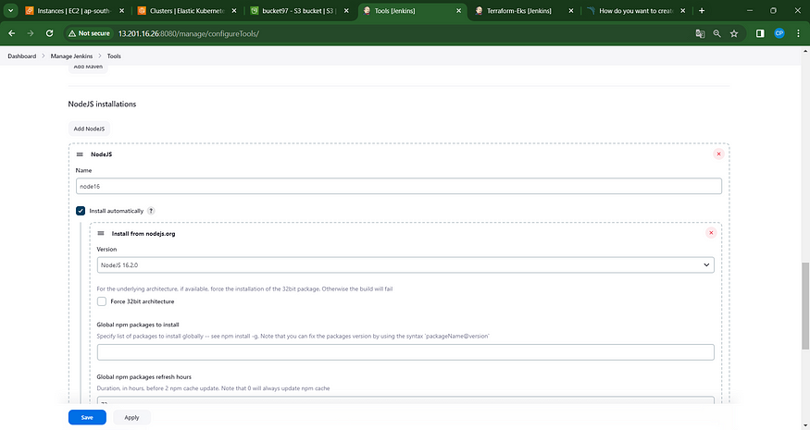
Task: Go to Manage Jenkins breadcrumb
Action: tap(71, 55)
